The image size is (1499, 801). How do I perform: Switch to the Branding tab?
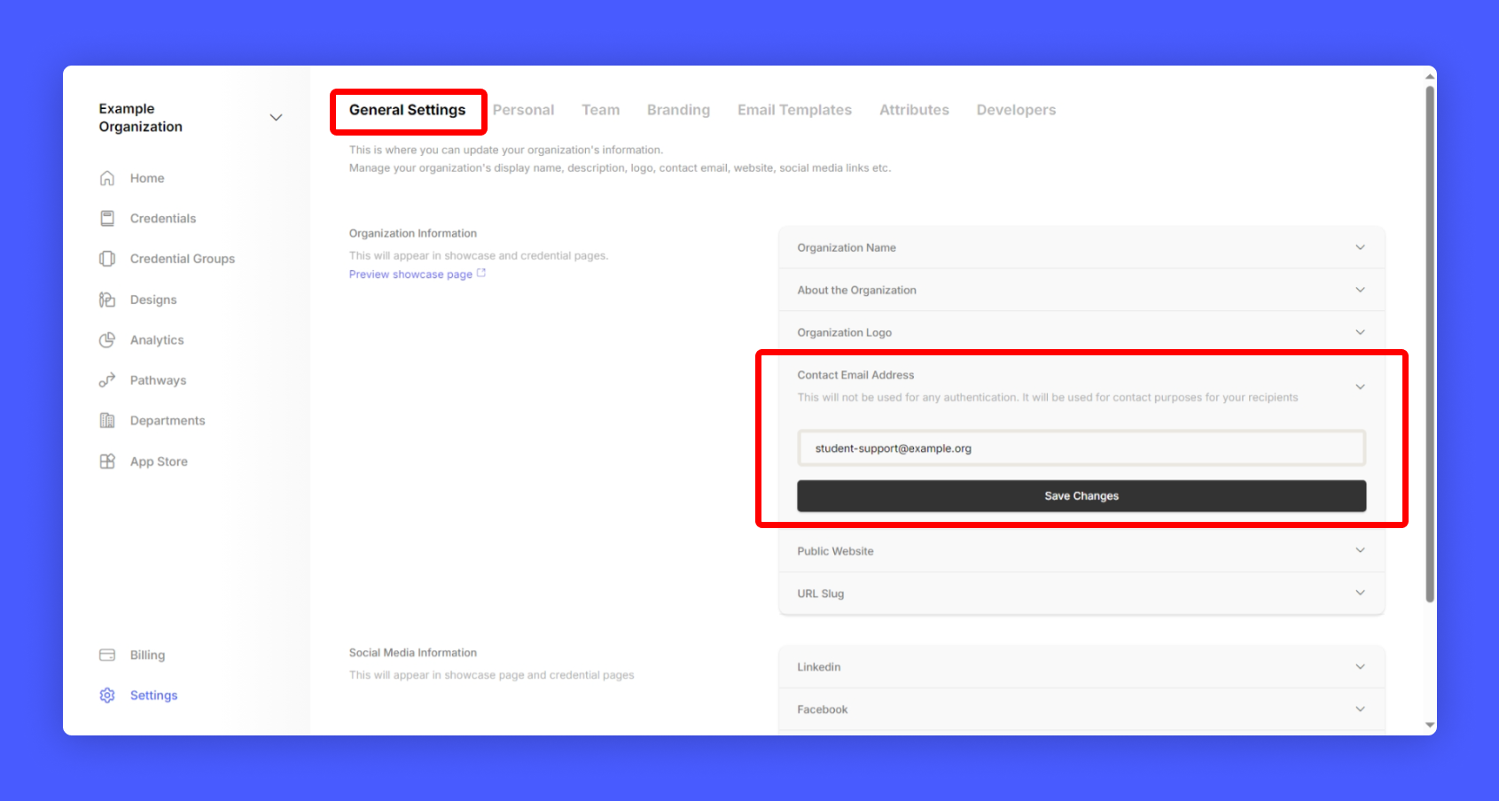click(678, 110)
